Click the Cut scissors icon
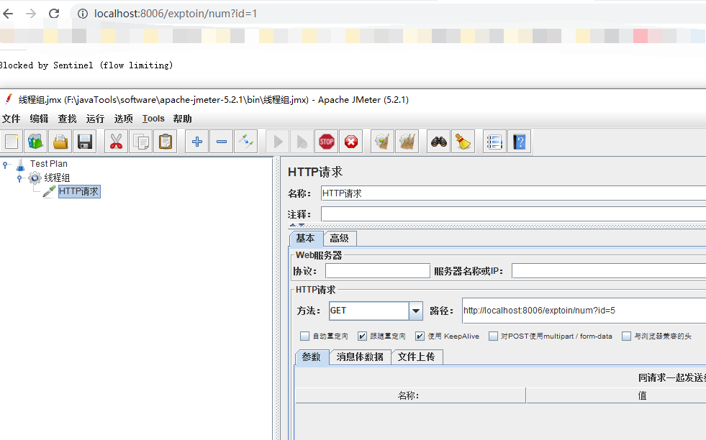Image resolution: width=706 pixels, height=440 pixels. tap(116, 142)
